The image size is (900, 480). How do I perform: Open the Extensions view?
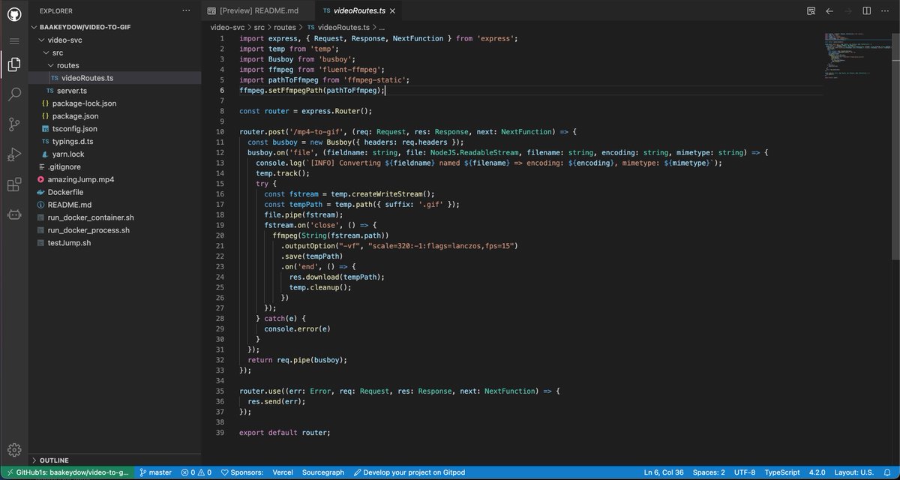click(14, 184)
